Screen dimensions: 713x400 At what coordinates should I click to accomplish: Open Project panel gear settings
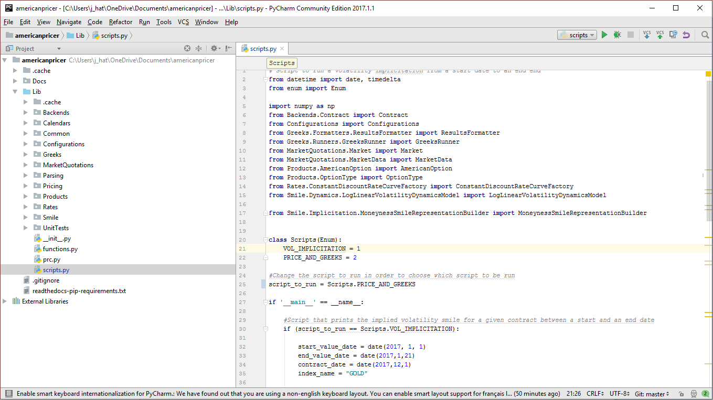[x=214, y=48]
